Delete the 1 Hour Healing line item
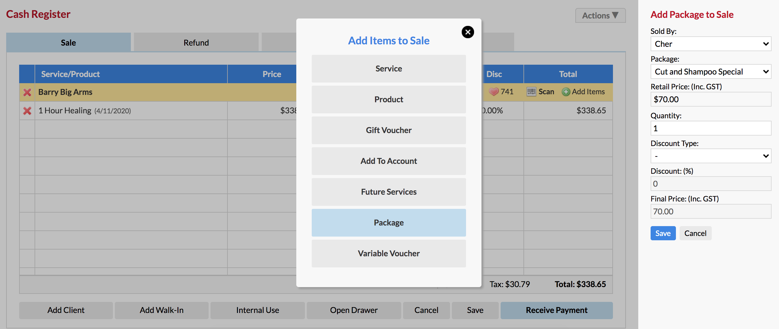The width and height of the screenshot is (779, 329). 27,111
